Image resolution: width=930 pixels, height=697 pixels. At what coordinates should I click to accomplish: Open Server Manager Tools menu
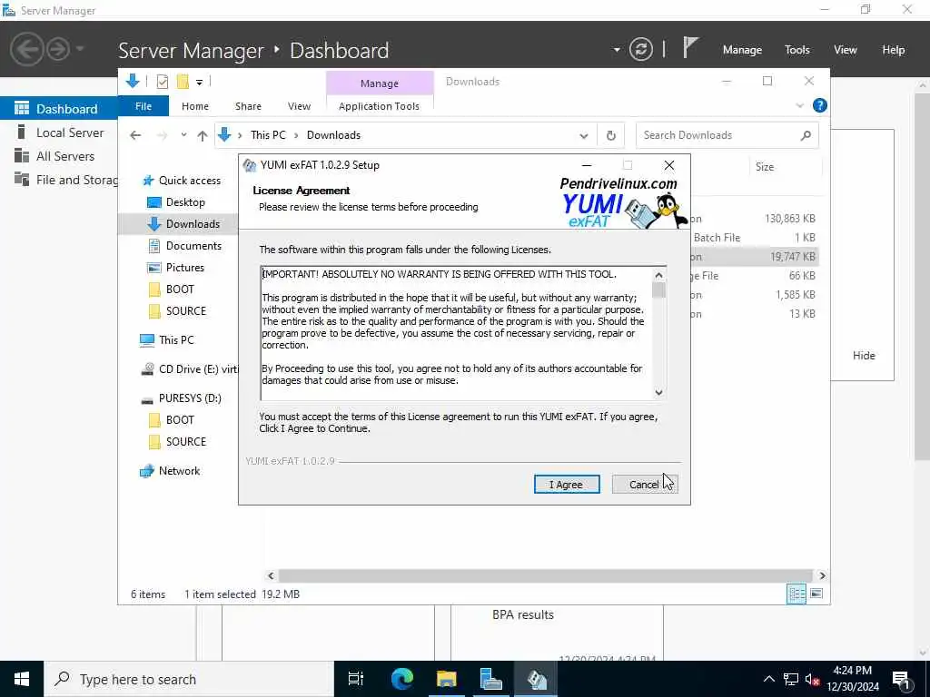point(796,50)
